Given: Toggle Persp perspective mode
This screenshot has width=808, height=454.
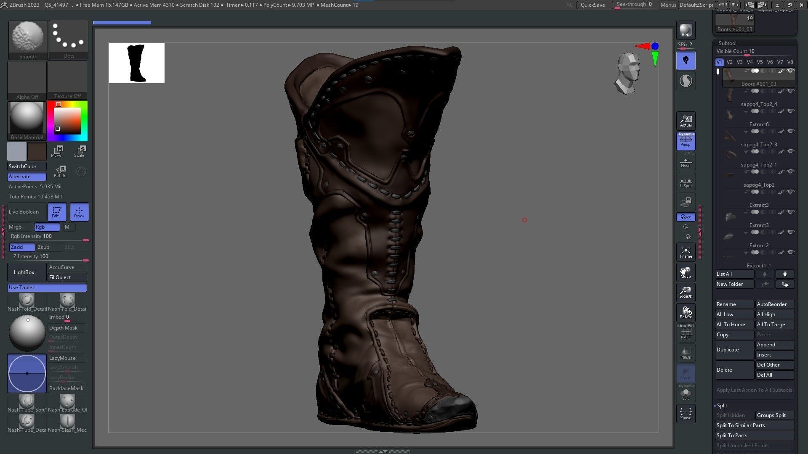Looking at the screenshot, I should coord(686,141).
